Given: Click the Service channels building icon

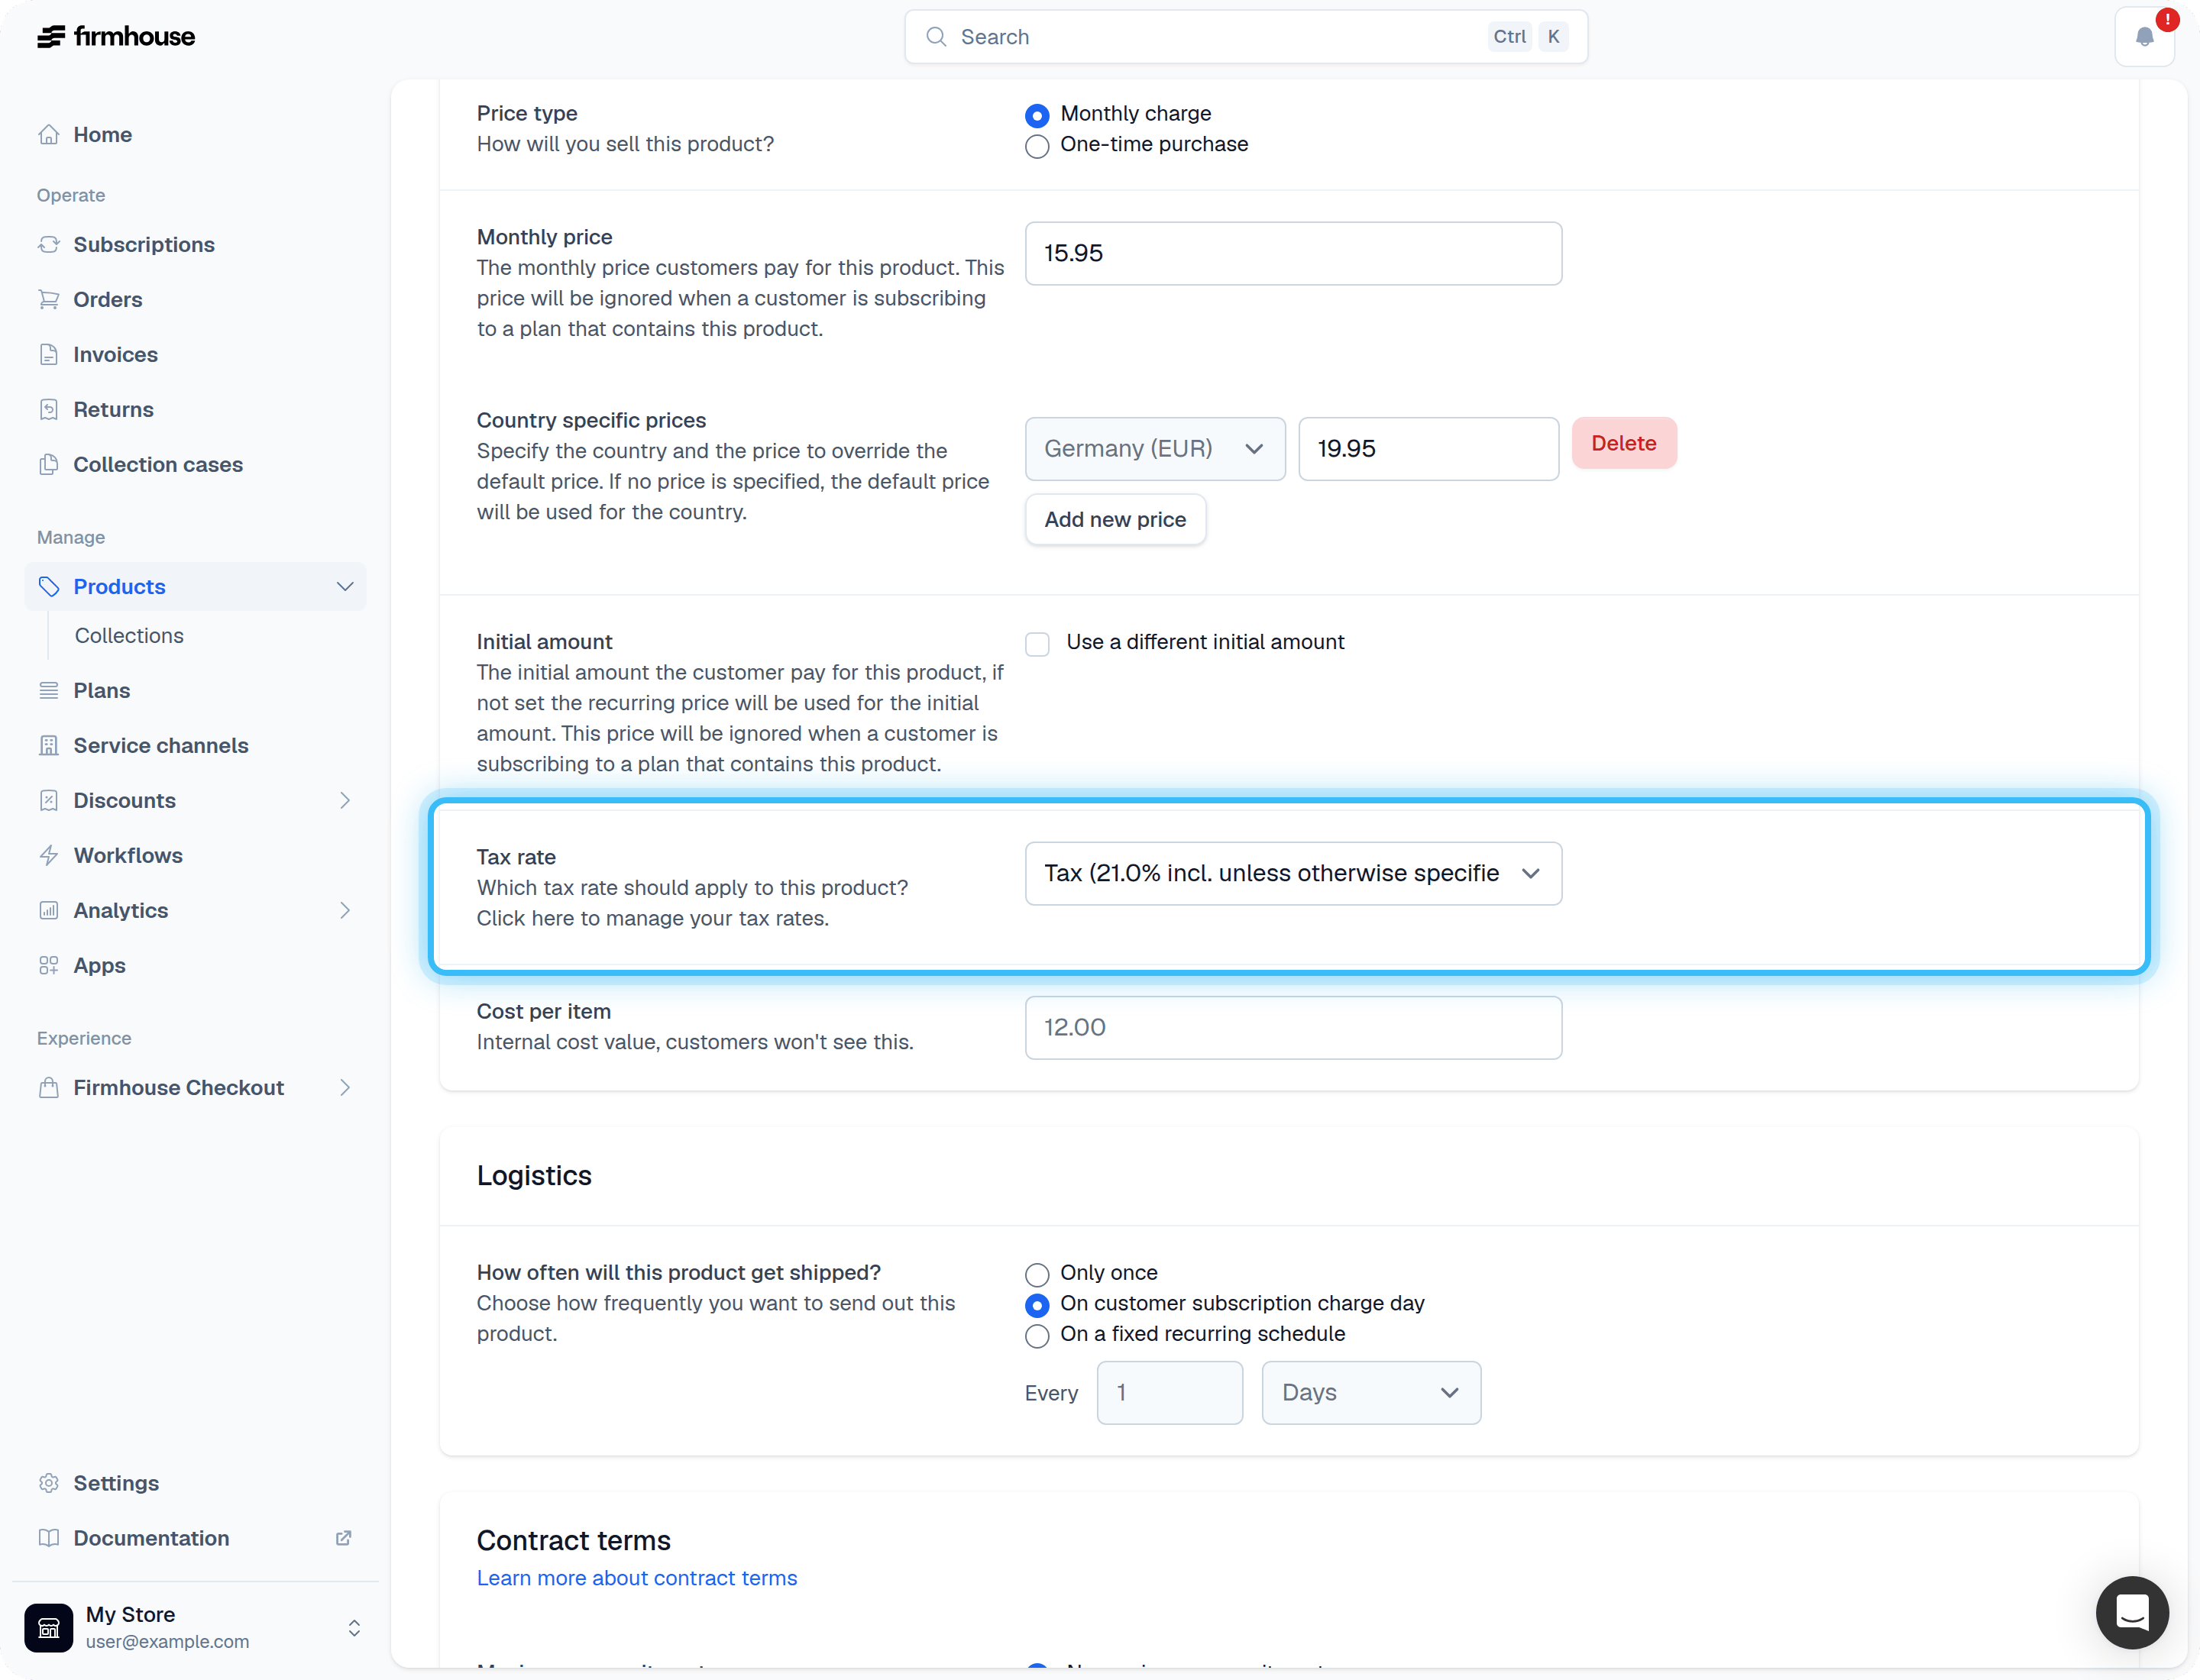Looking at the screenshot, I should tap(49, 745).
